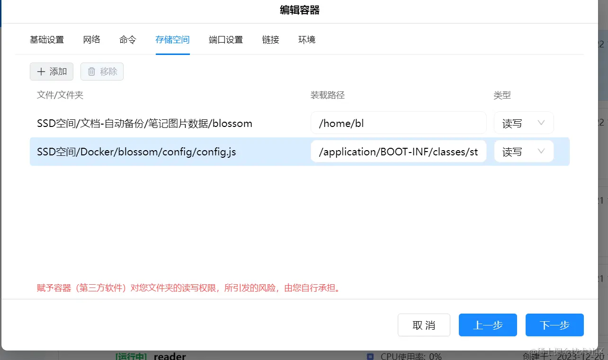Open the 环境 variables tab

(x=306, y=40)
